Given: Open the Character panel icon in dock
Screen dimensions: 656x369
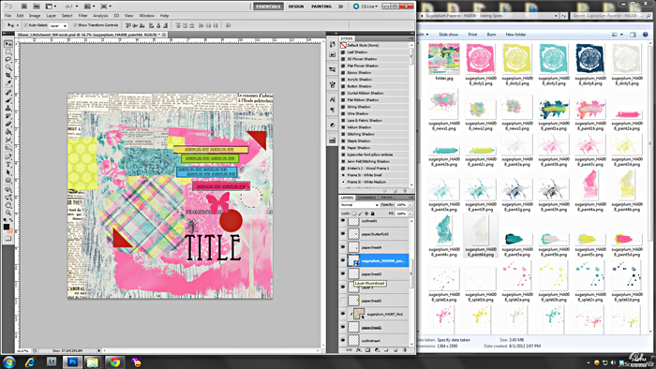Looking at the screenshot, I should click(x=332, y=99).
